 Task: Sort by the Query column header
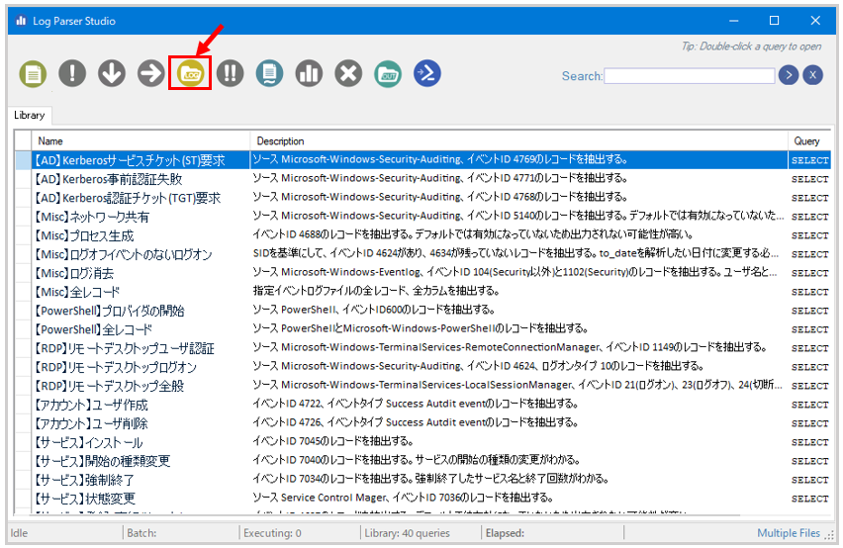(x=809, y=140)
